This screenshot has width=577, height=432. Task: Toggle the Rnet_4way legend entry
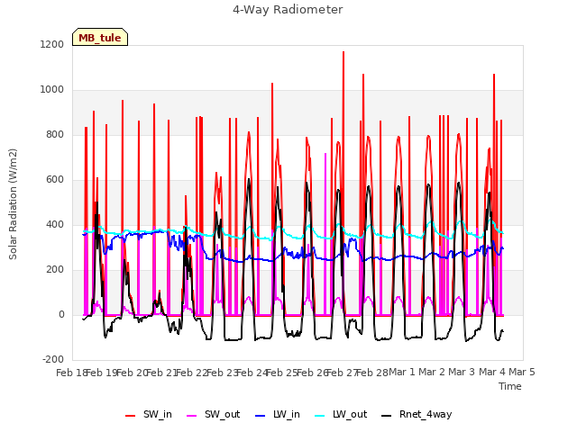pyautogui.click(x=417, y=414)
